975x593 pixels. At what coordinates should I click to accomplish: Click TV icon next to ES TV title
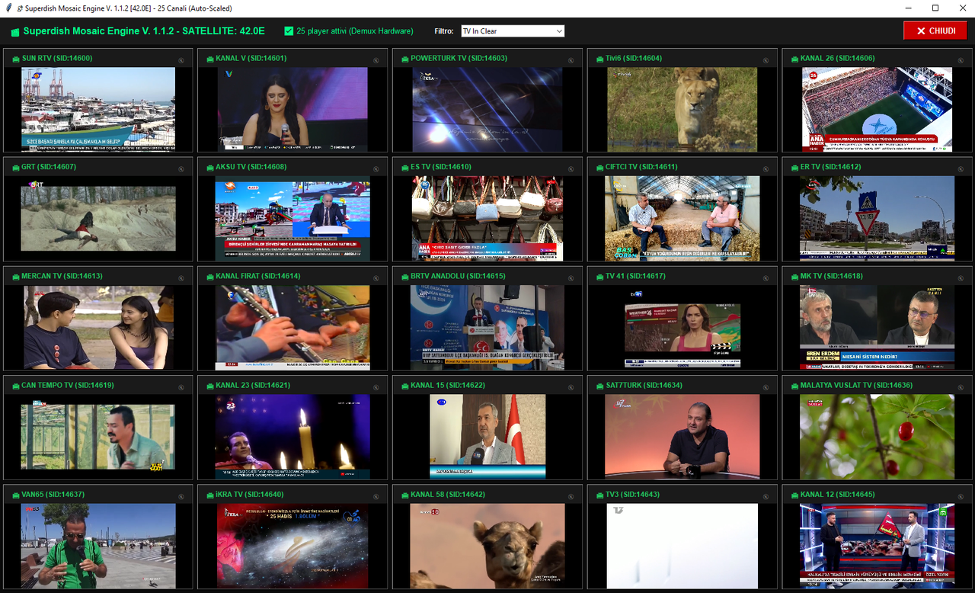click(x=406, y=168)
